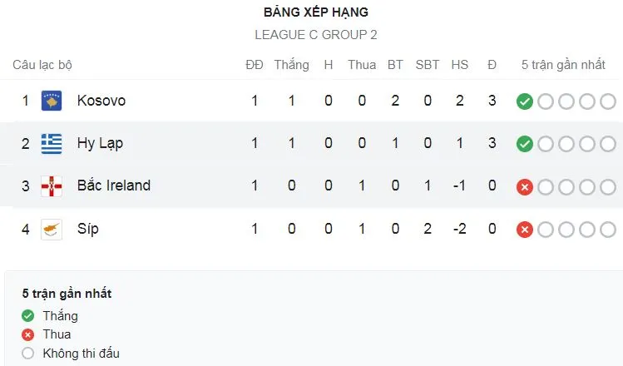This screenshot has height=366, width=623.
Task: Open the Kosovo team name link
Action: pos(101,101)
